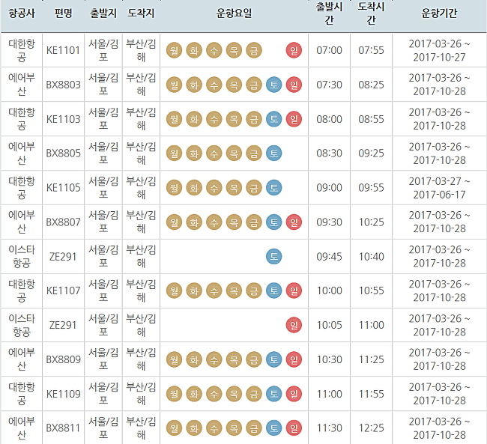
Task: Click the 운항요일 column header
Action: (x=234, y=13)
